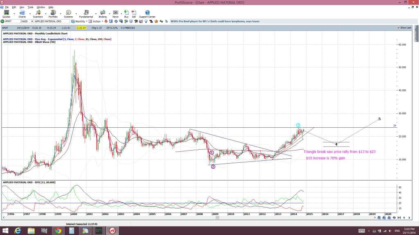Open the Help menu

[51, 7]
